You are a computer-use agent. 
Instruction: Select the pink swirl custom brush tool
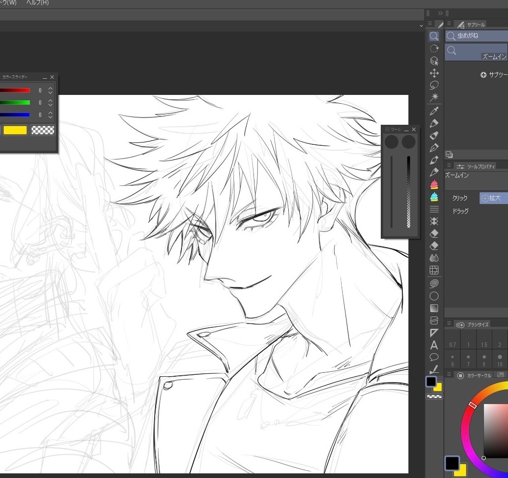(x=434, y=184)
